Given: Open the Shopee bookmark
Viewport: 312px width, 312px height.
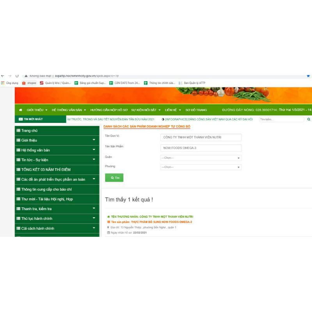Looking at the screenshot, I should (29, 83).
